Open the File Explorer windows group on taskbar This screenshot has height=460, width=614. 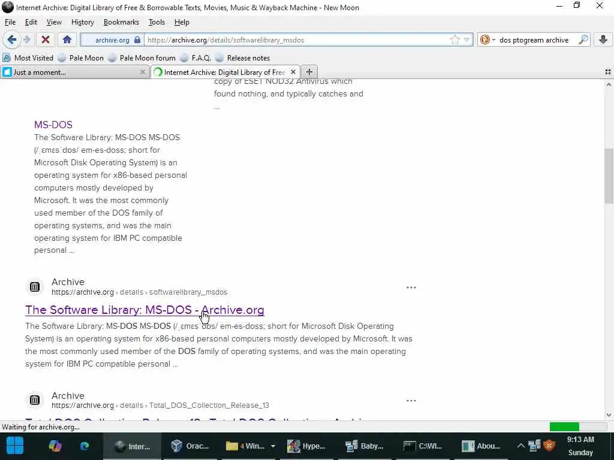[x=245, y=446]
